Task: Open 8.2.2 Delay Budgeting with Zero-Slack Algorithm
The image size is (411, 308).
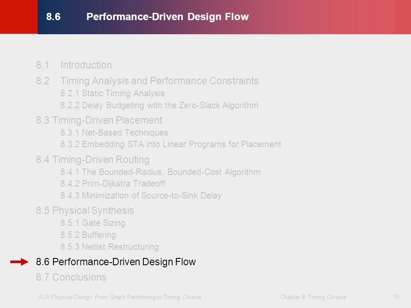Action: [159, 105]
